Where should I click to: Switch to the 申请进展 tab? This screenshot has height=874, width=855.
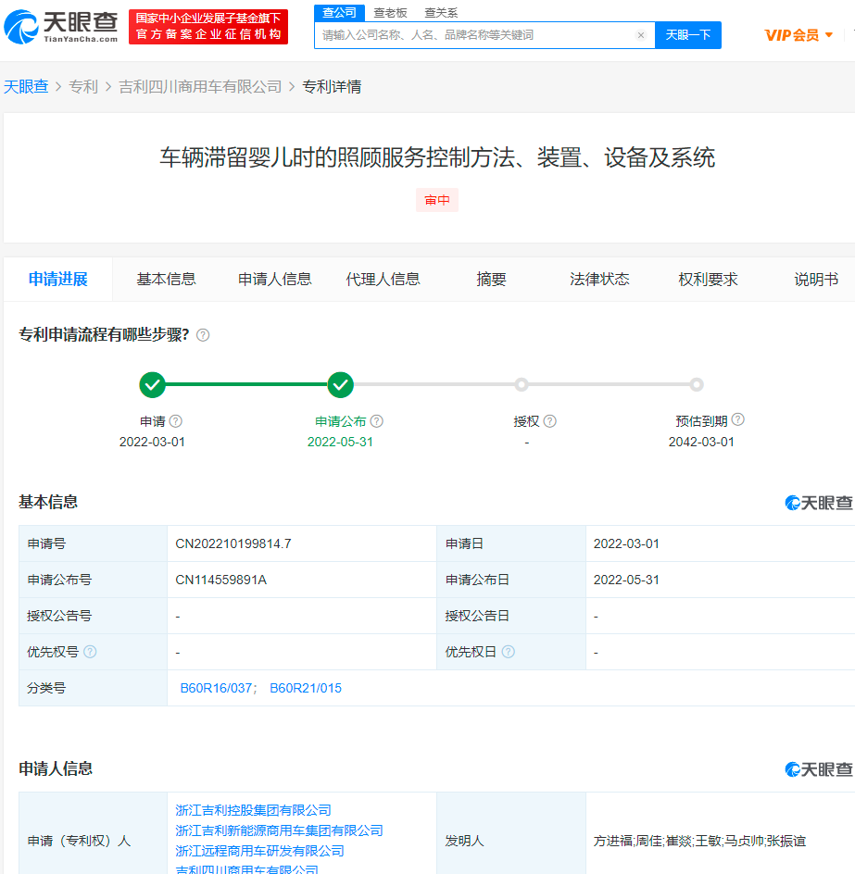(58, 280)
